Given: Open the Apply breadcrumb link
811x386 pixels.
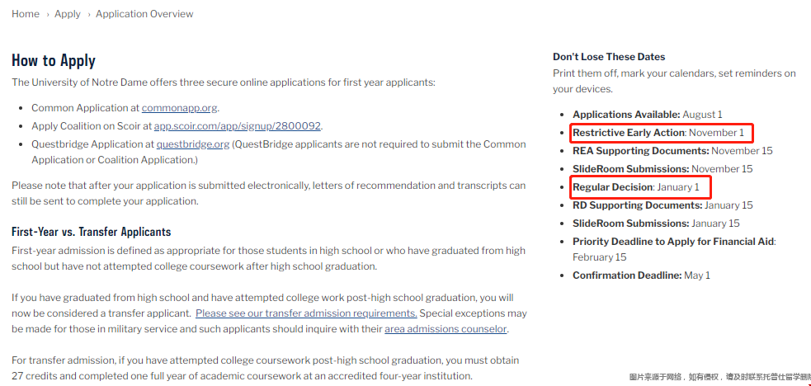Looking at the screenshot, I should [x=68, y=14].
